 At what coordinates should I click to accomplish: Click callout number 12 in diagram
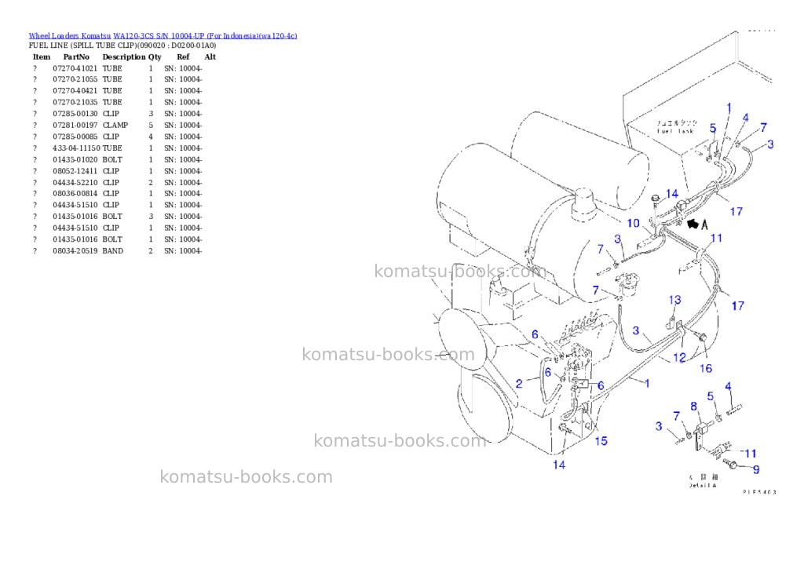[679, 358]
